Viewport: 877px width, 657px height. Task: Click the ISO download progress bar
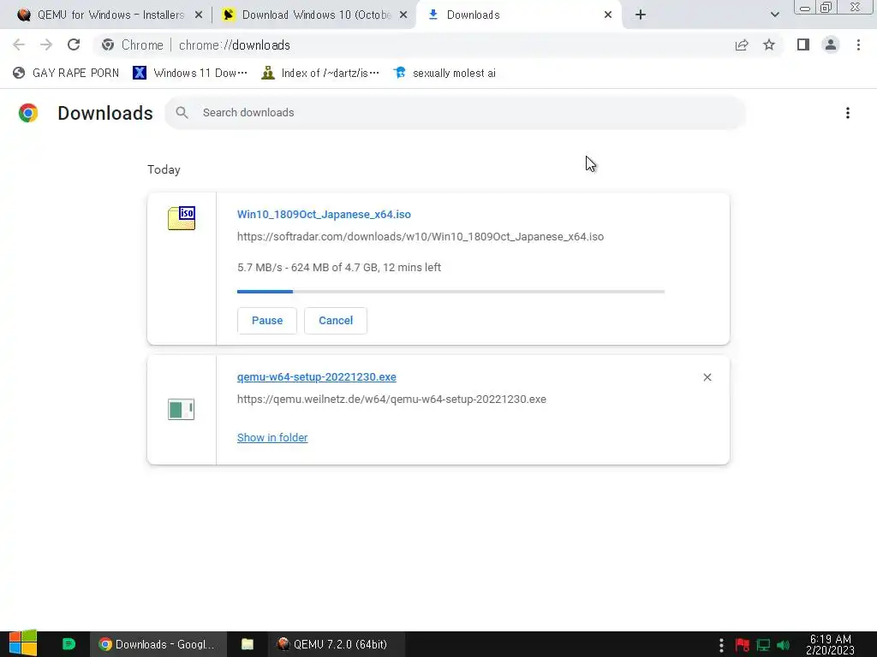pyautogui.click(x=450, y=292)
